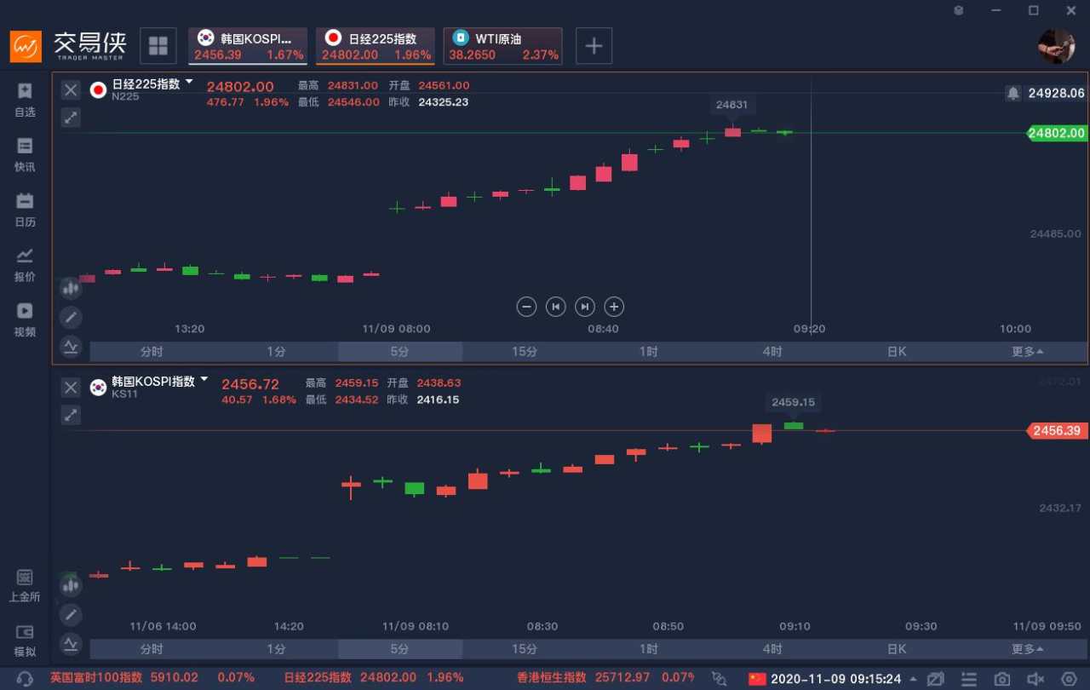Viewport: 1090px width, 690px height.
Task: Toggle the crossed-out window icon in status bar
Action: [x=936, y=679]
